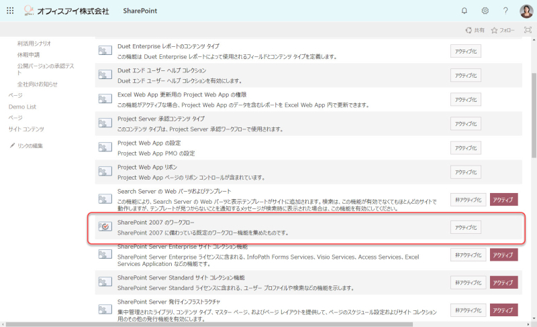Activate Project Web App の設定

click(x=466, y=148)
